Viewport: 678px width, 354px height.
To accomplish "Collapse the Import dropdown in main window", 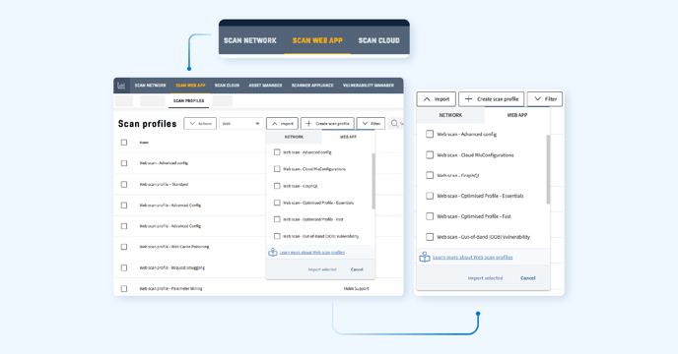I will click(283, 124).
